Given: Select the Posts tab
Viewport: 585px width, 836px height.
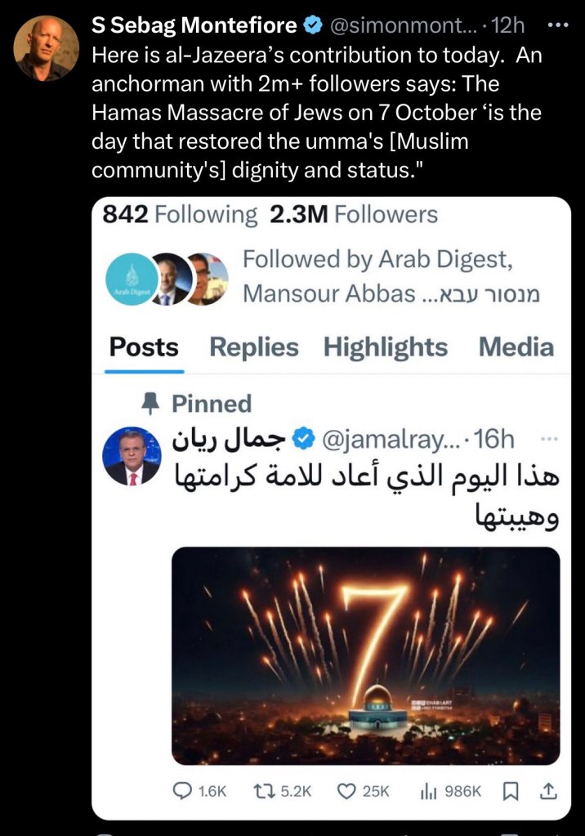Looking at the screenshot, I should [144, 347].
